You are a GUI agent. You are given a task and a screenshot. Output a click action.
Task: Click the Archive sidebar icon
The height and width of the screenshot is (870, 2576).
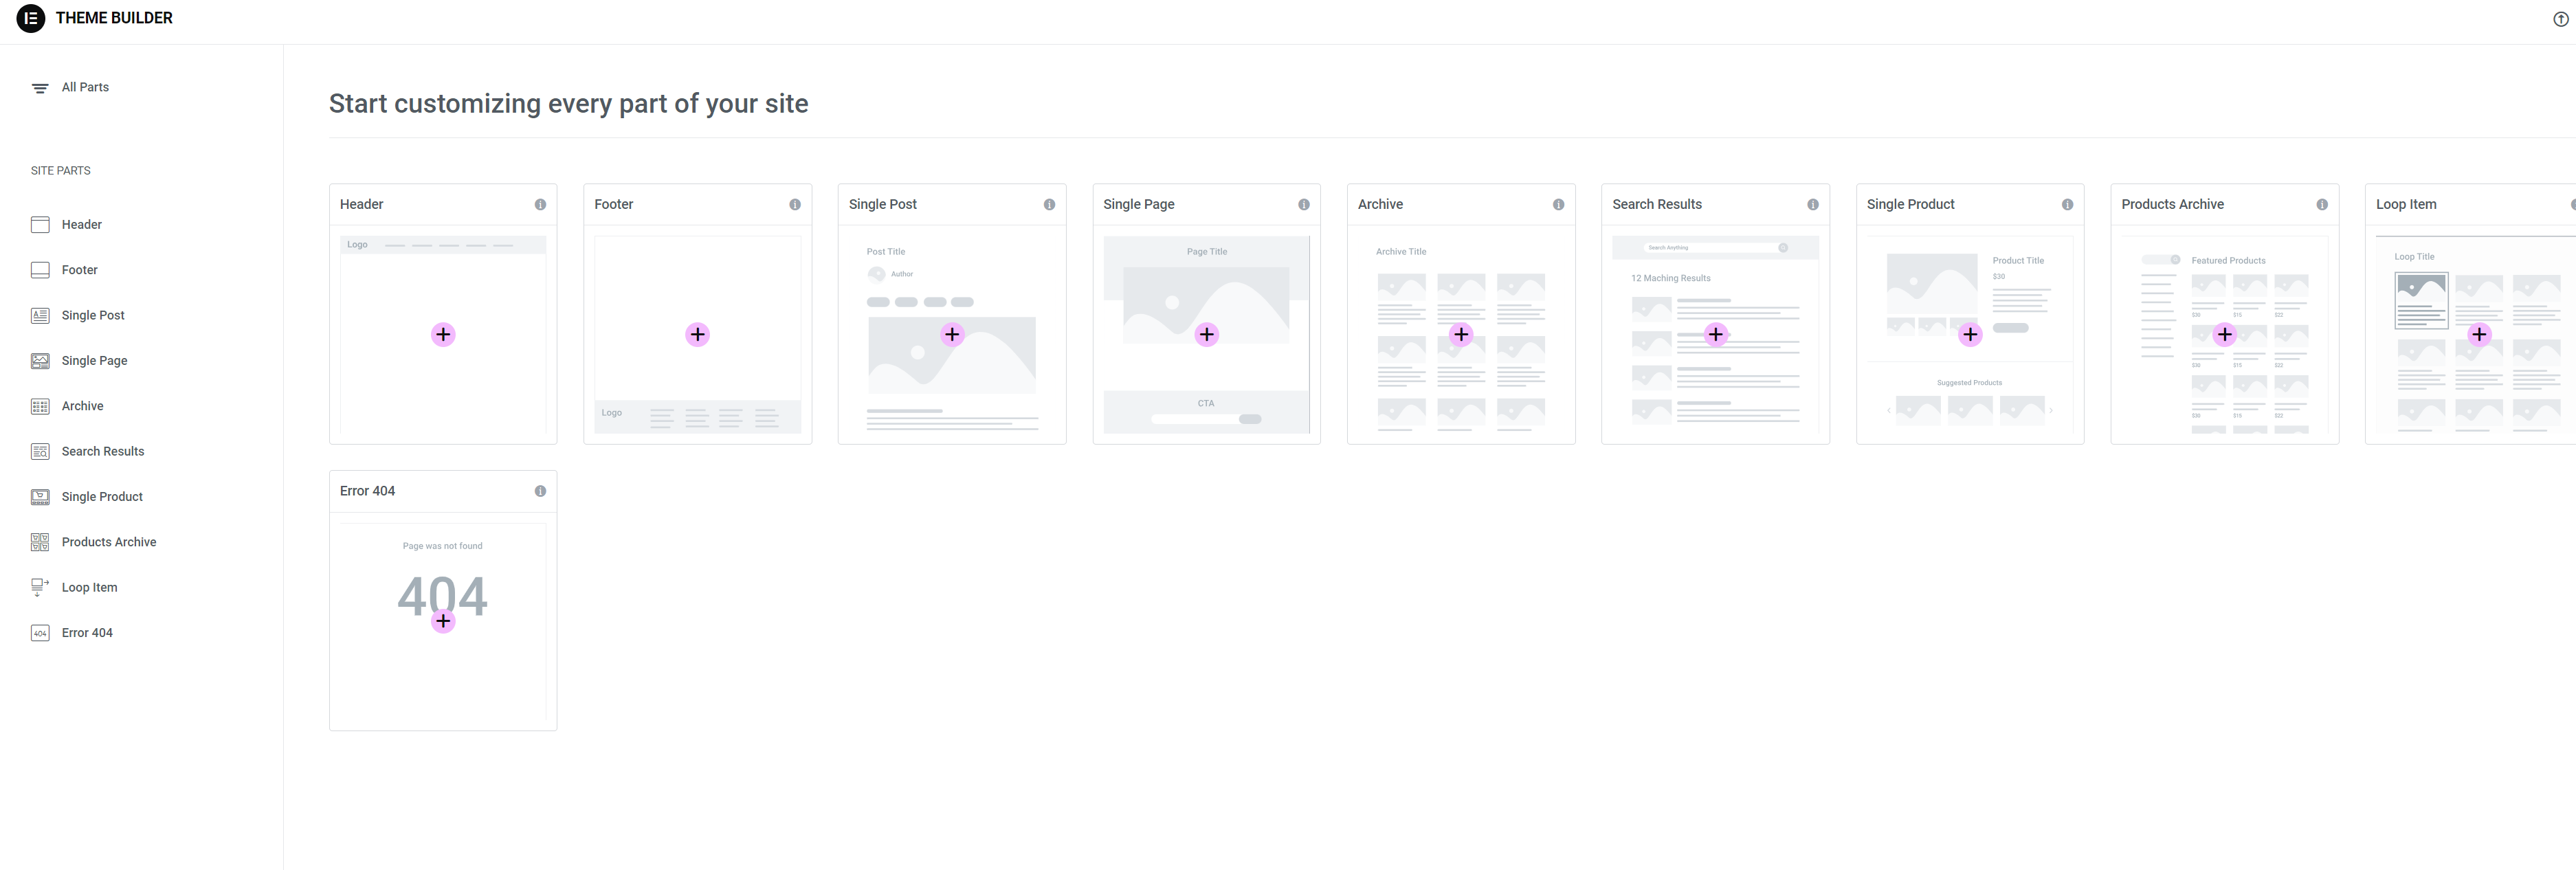click(40, 405)
